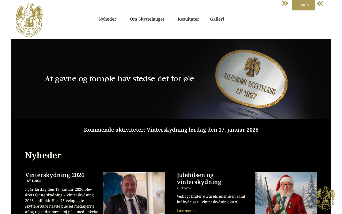Image resolution: width=342 pixels, height=214 pixels.
Task: Open the portrait photo of the man in uniform
Action: click(134, 193)
